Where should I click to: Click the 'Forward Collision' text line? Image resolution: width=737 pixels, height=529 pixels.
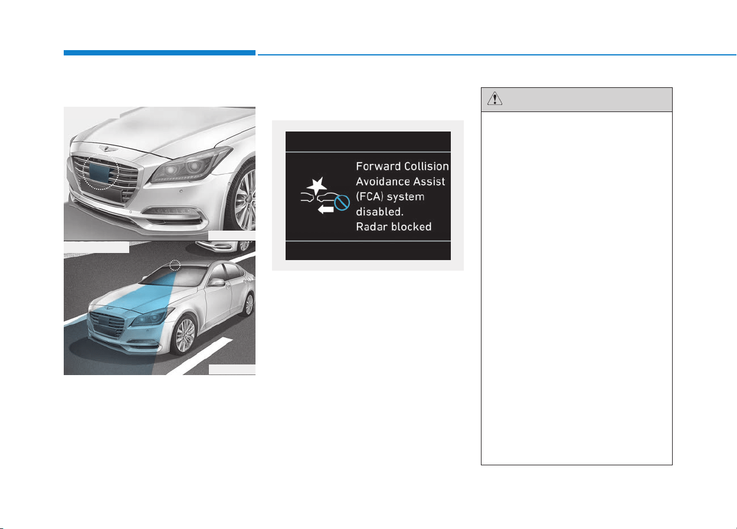402,166
